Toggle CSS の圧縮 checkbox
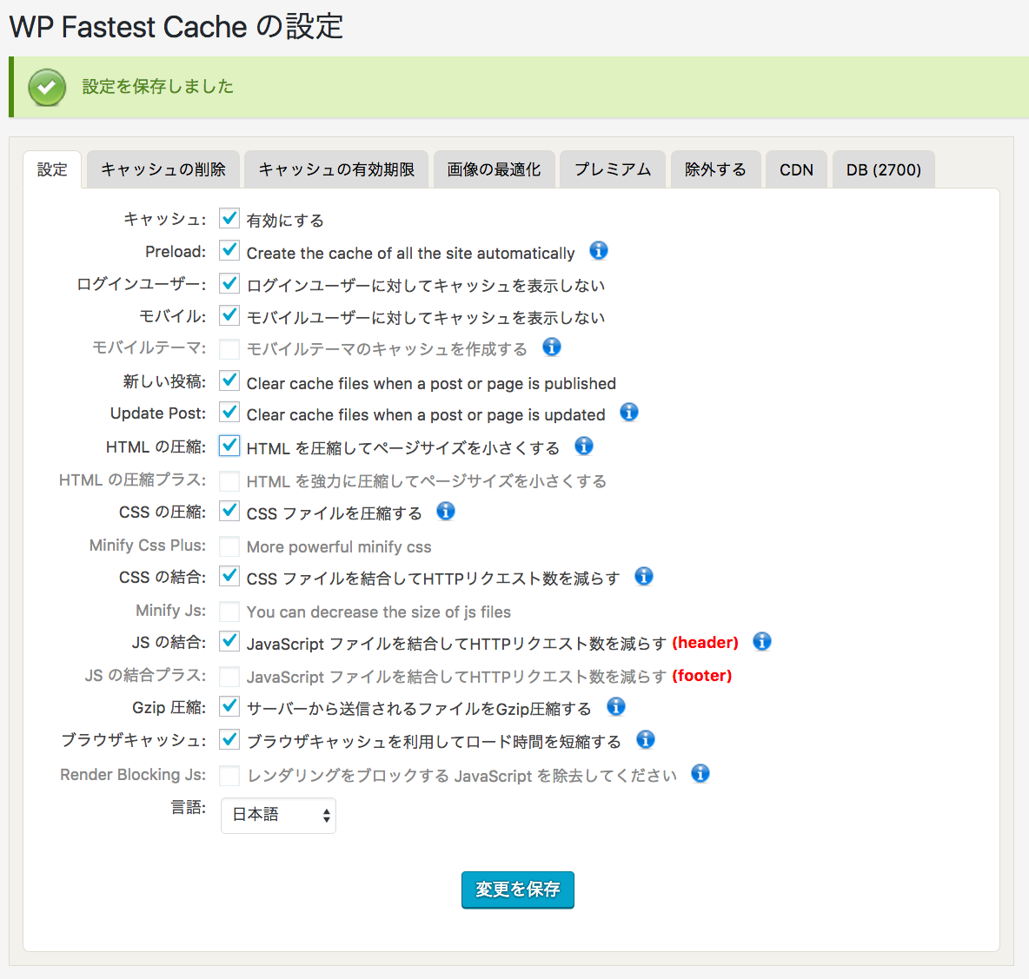 [x=229, y=511]
